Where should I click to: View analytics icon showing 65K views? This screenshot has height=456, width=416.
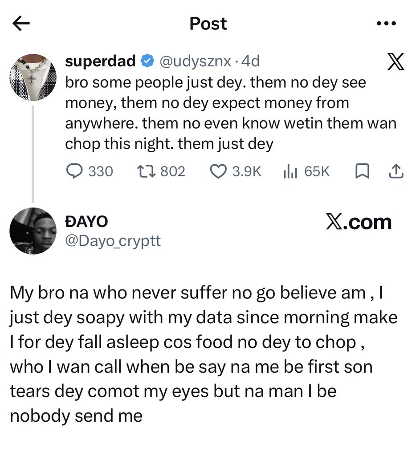(x=290, y=171)
